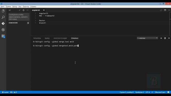Select the angular.txt editor tab
171x96 pixels.
click(36, 10)
